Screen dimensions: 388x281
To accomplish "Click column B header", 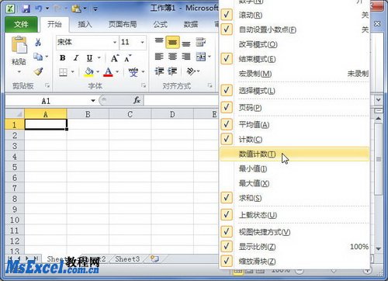I will click(x=88, y=114).
